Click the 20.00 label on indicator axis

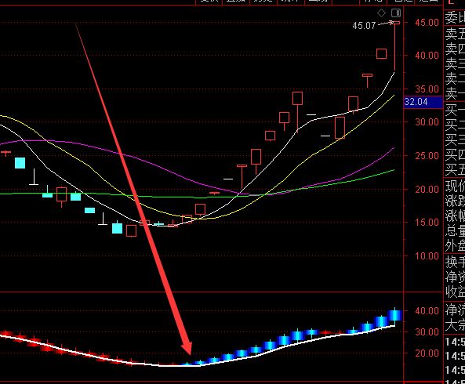[427, 353]
